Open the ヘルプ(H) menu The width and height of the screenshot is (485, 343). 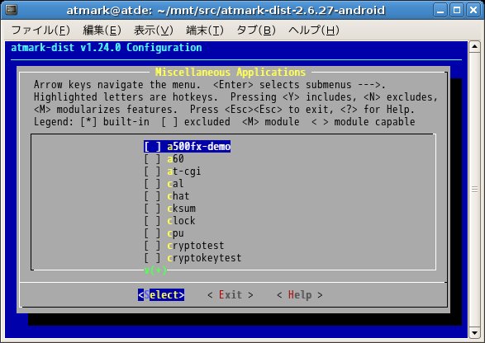click(314, 31)
